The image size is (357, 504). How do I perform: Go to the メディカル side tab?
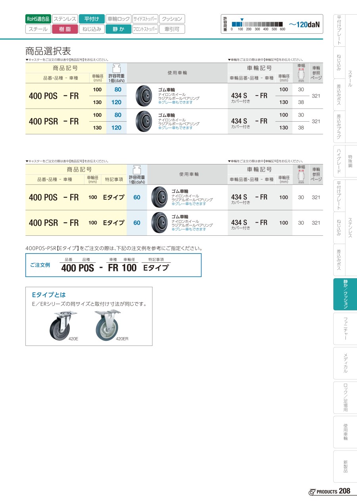345,363
